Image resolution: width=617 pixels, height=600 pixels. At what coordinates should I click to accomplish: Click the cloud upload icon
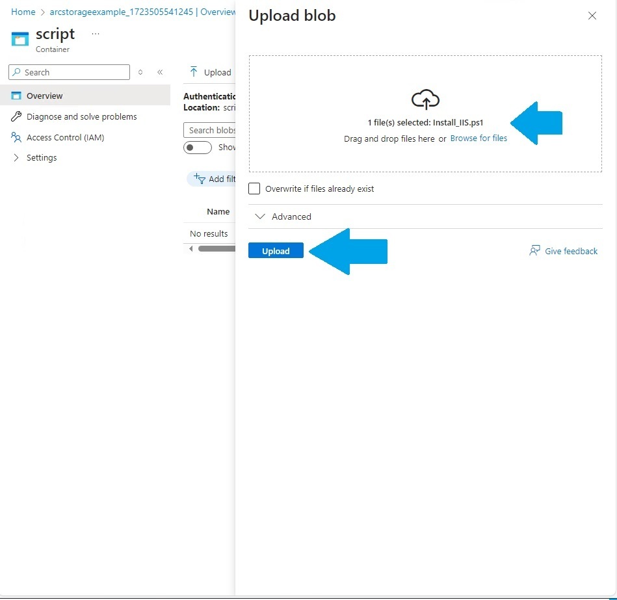[x=425, y=99]
